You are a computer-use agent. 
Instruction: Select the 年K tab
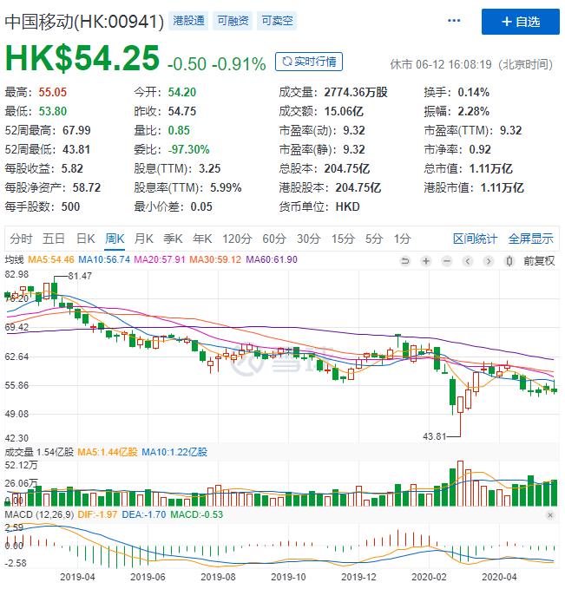202,239
